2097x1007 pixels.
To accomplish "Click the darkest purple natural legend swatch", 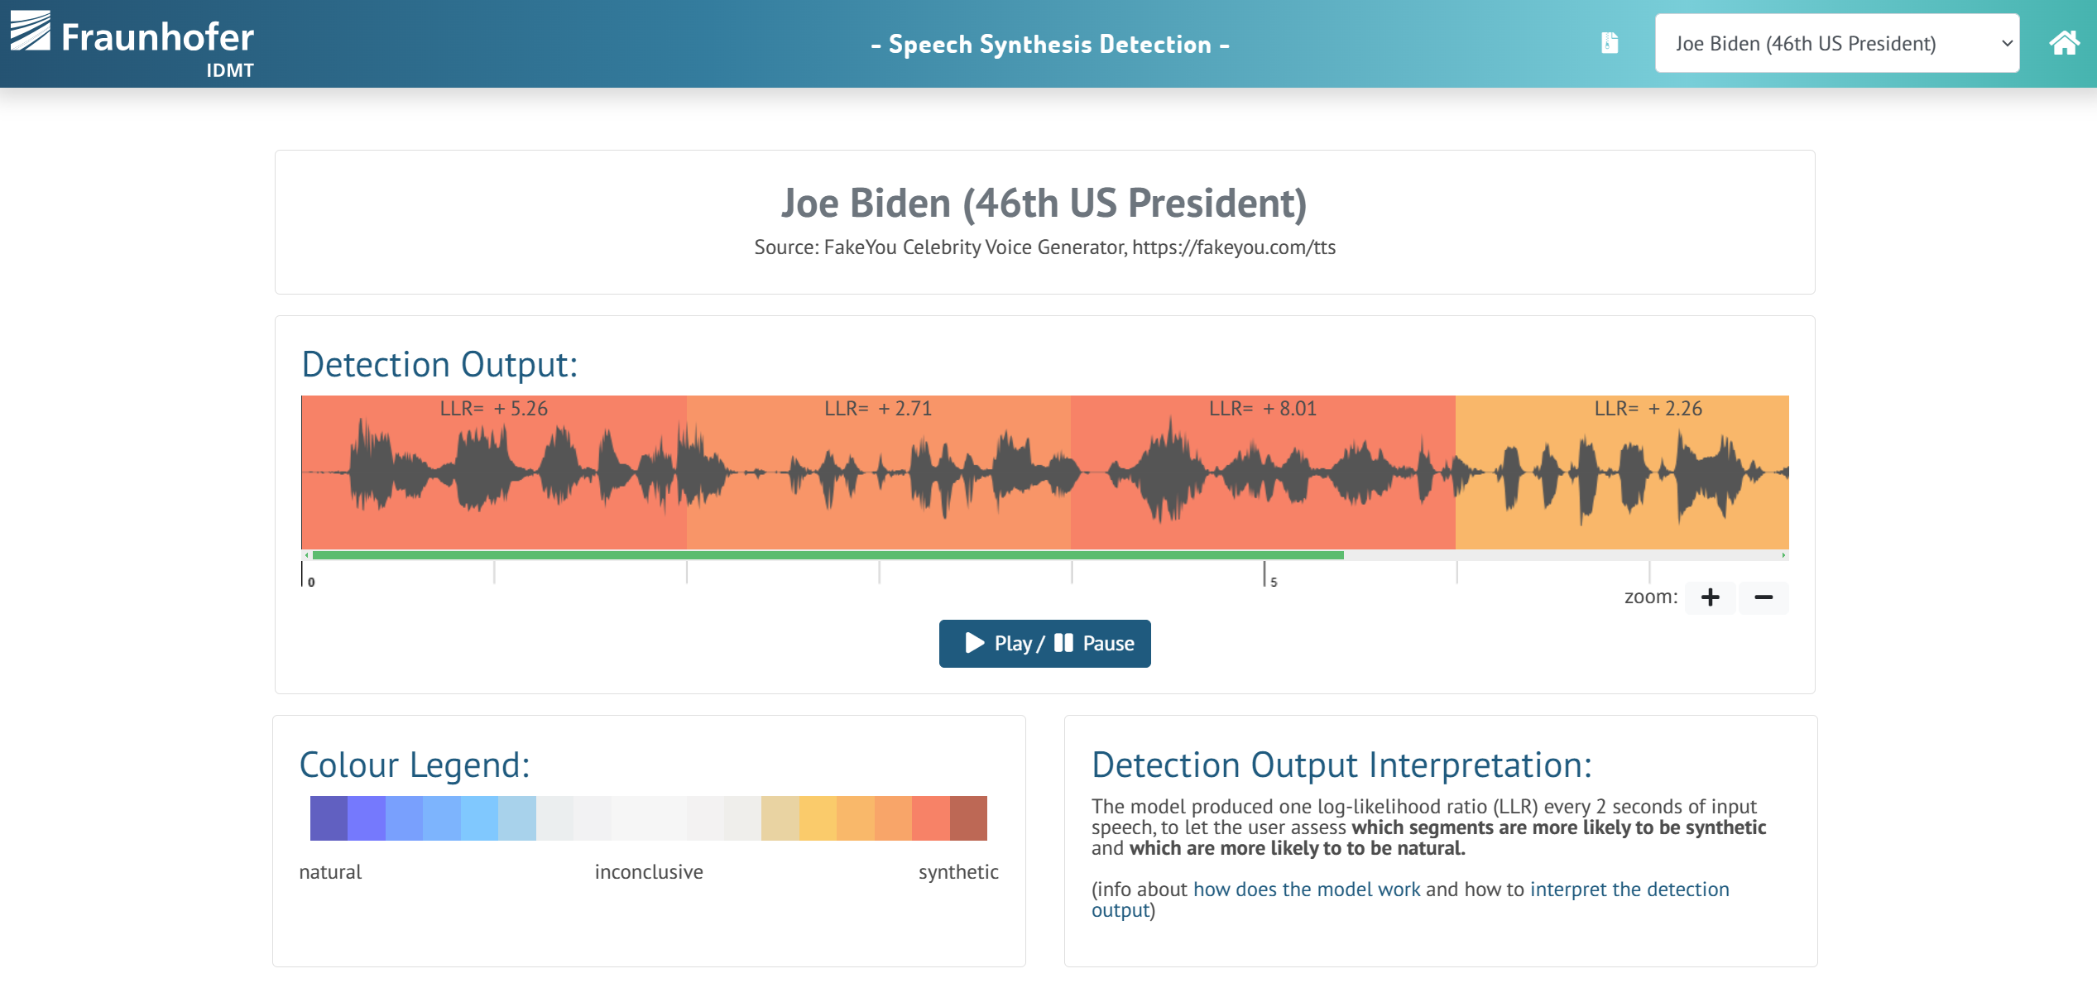I will (329, 818).
